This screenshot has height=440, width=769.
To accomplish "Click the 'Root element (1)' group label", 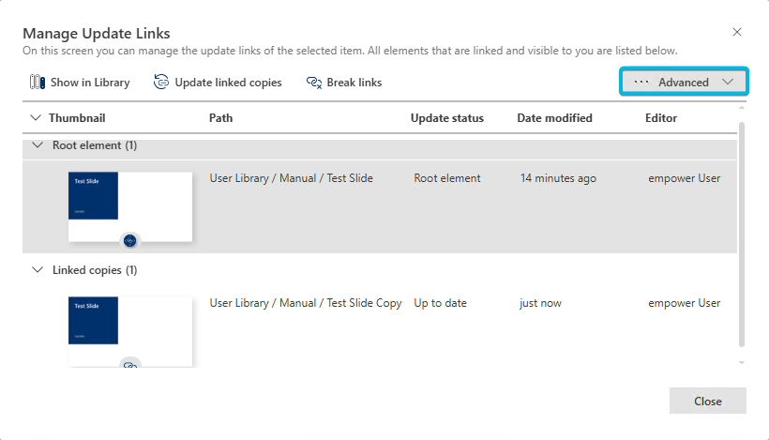I will point(95,145).
